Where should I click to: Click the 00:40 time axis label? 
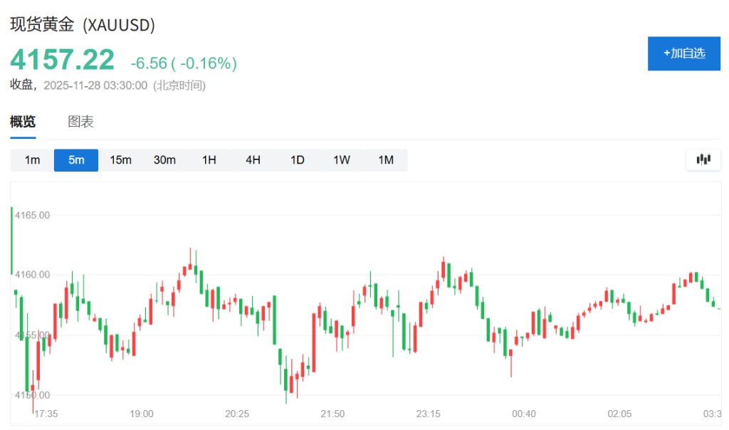[523, 414]
